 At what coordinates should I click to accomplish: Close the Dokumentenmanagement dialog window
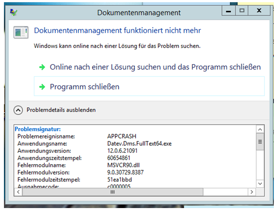click(x=259, y=11)
